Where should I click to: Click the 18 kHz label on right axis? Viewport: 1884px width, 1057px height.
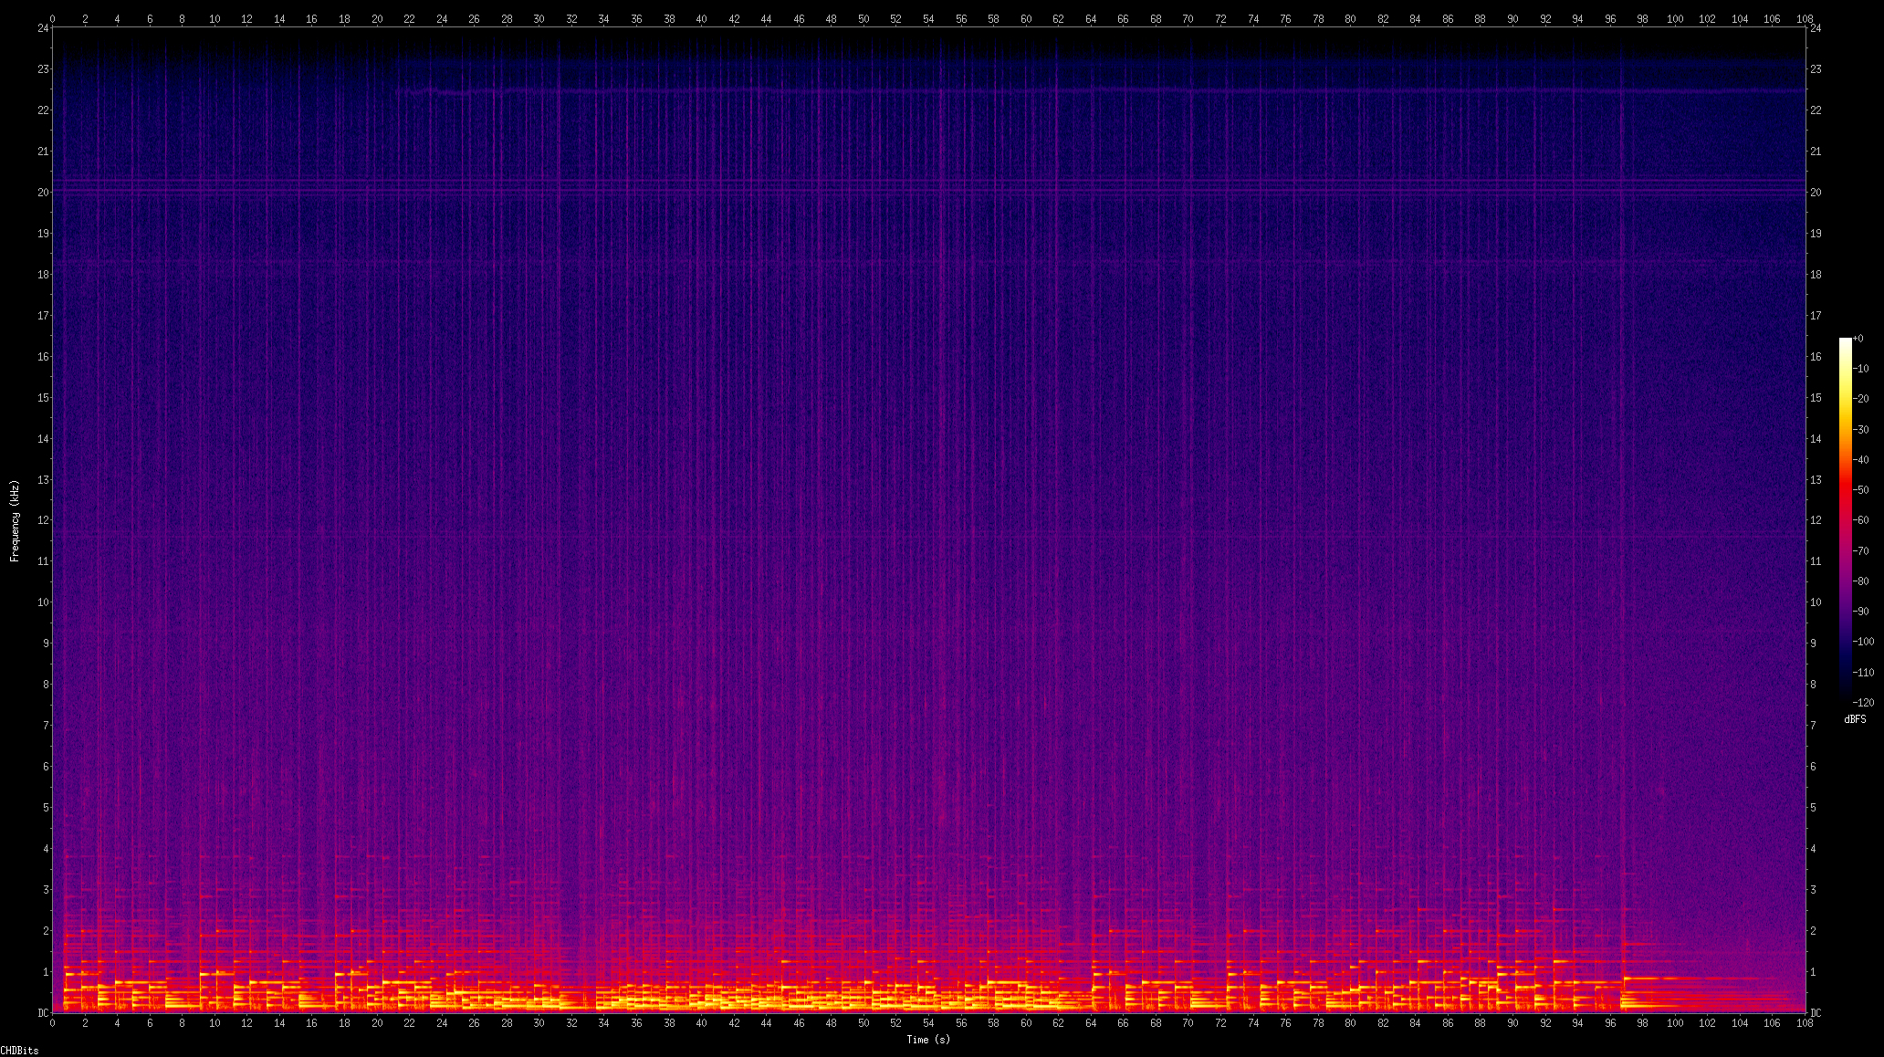(x=1816, y=275)
